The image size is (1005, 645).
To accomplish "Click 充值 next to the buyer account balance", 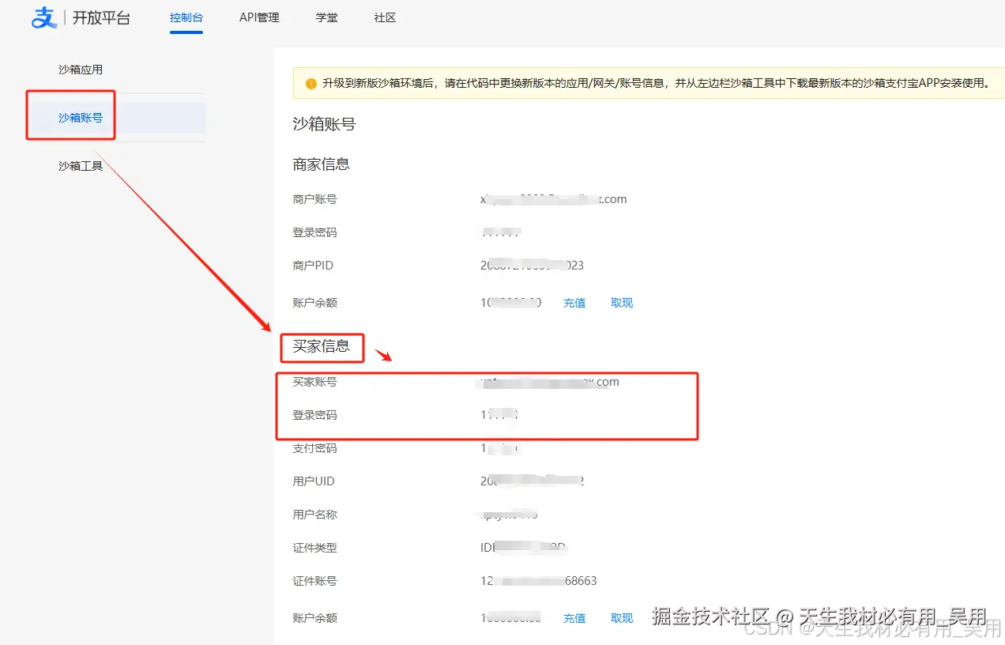I will pos(574,618).
